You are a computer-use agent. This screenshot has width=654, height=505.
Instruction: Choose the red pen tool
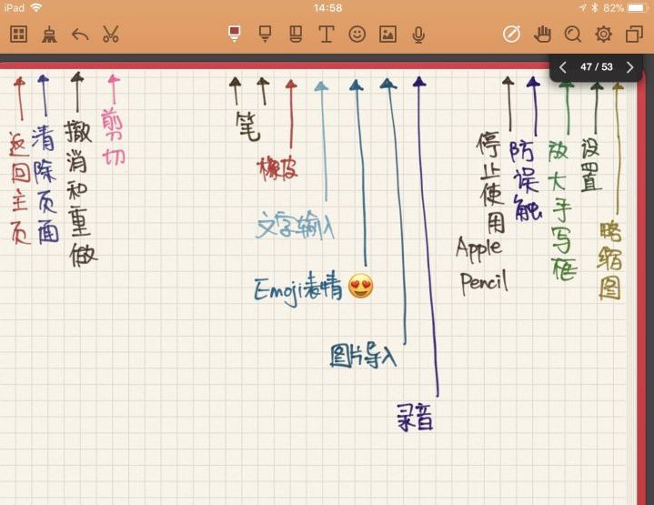coord(235,34)
